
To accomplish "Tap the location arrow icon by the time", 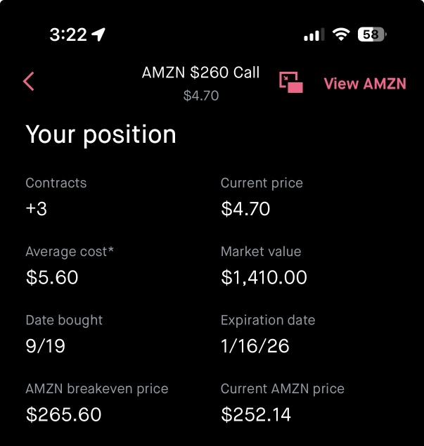I will coord(98,34).
